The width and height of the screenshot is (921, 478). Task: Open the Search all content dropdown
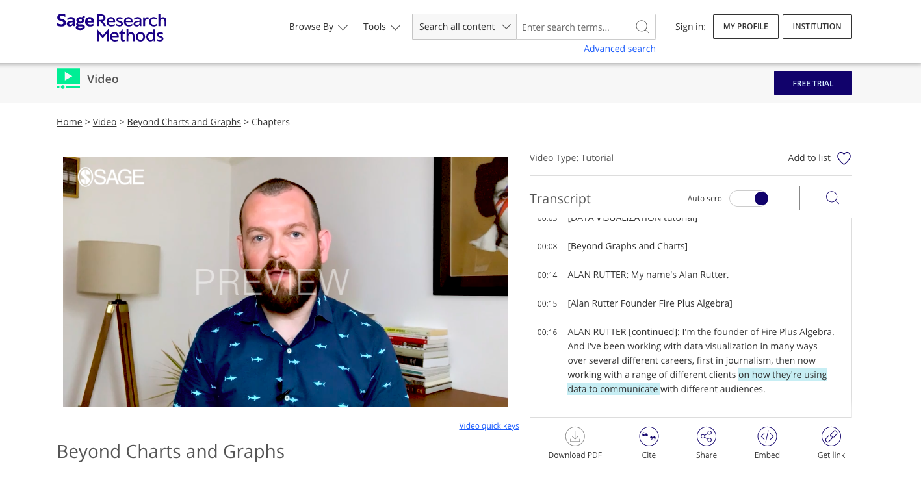(x=464, y=27)
